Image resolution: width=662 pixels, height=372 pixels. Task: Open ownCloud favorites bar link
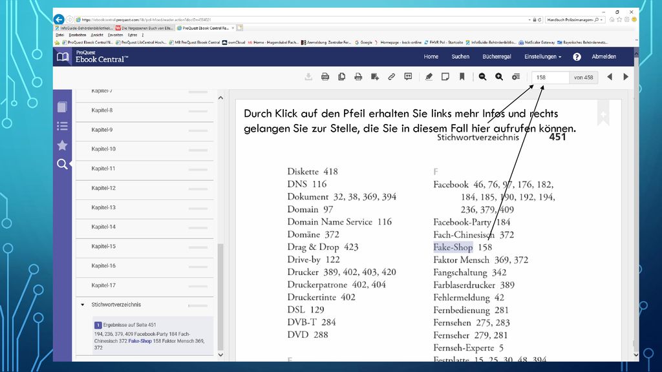tap(234, 43)
